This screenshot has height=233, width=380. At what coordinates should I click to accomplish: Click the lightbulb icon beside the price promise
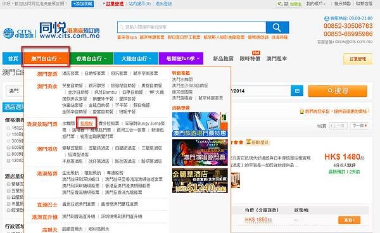[301, 111]
